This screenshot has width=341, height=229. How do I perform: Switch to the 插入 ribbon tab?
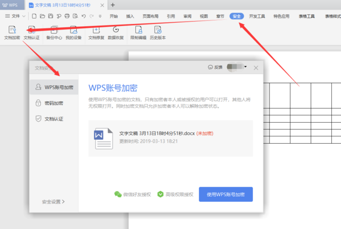pos(130,16)
